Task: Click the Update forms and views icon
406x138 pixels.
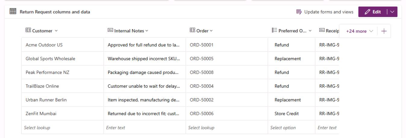Action: click(x=299, y=12)
